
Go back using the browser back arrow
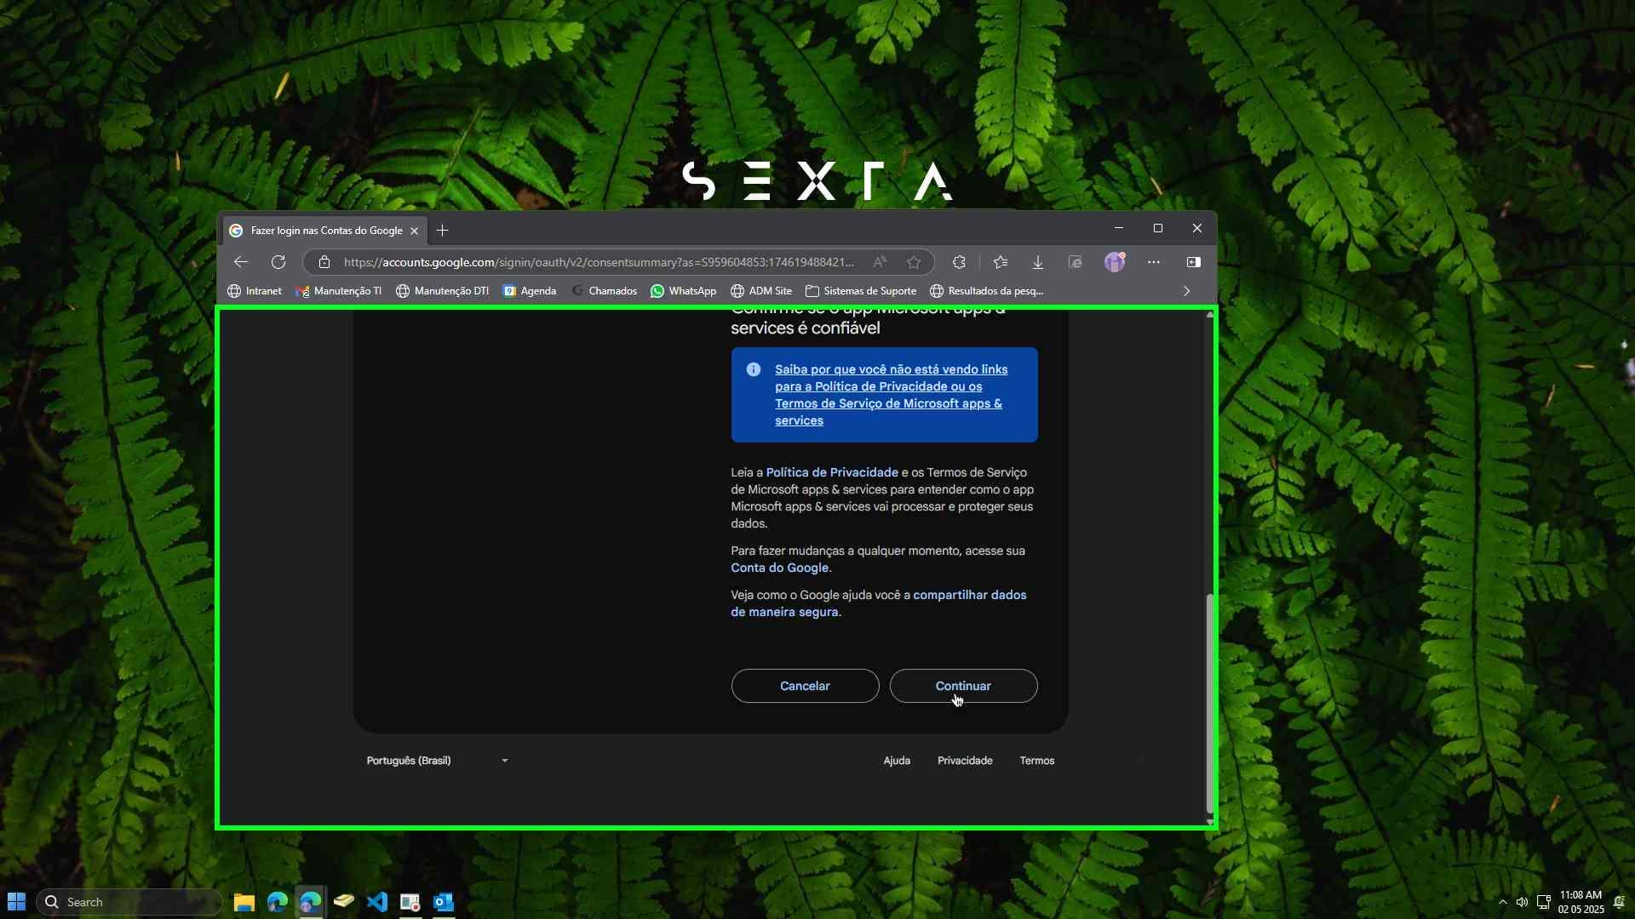(241, 262)
